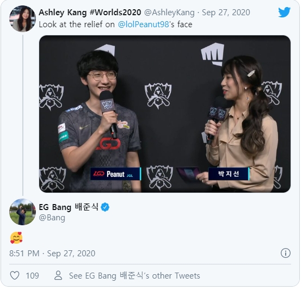Open the 8:51 PM timestamp link
Screen dimensions: 302x290
pyautogui.click(x=52, y=254)
